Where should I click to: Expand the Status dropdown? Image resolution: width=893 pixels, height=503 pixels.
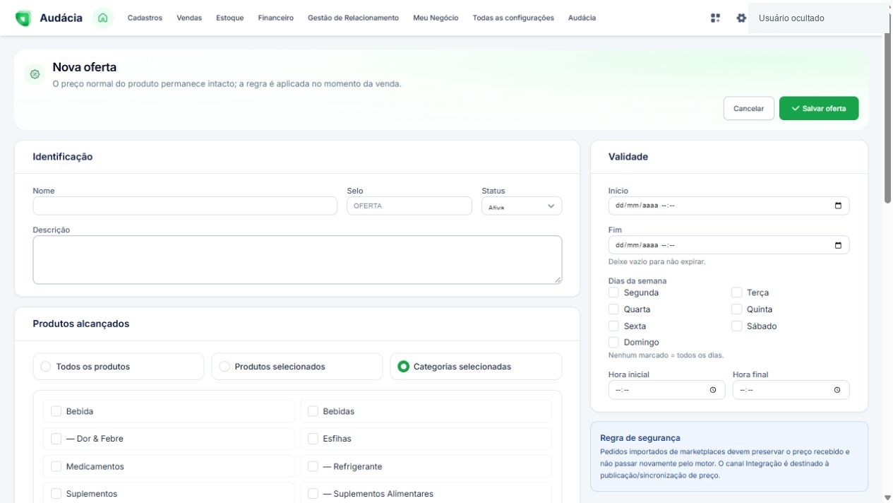[x=522, y=206]
